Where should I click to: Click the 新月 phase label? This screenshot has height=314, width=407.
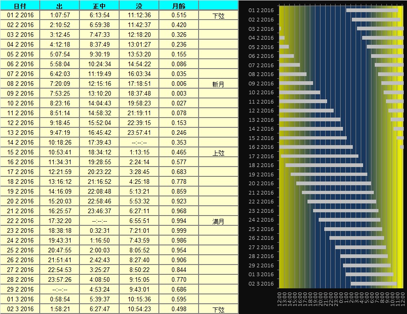tap(218, 84)
